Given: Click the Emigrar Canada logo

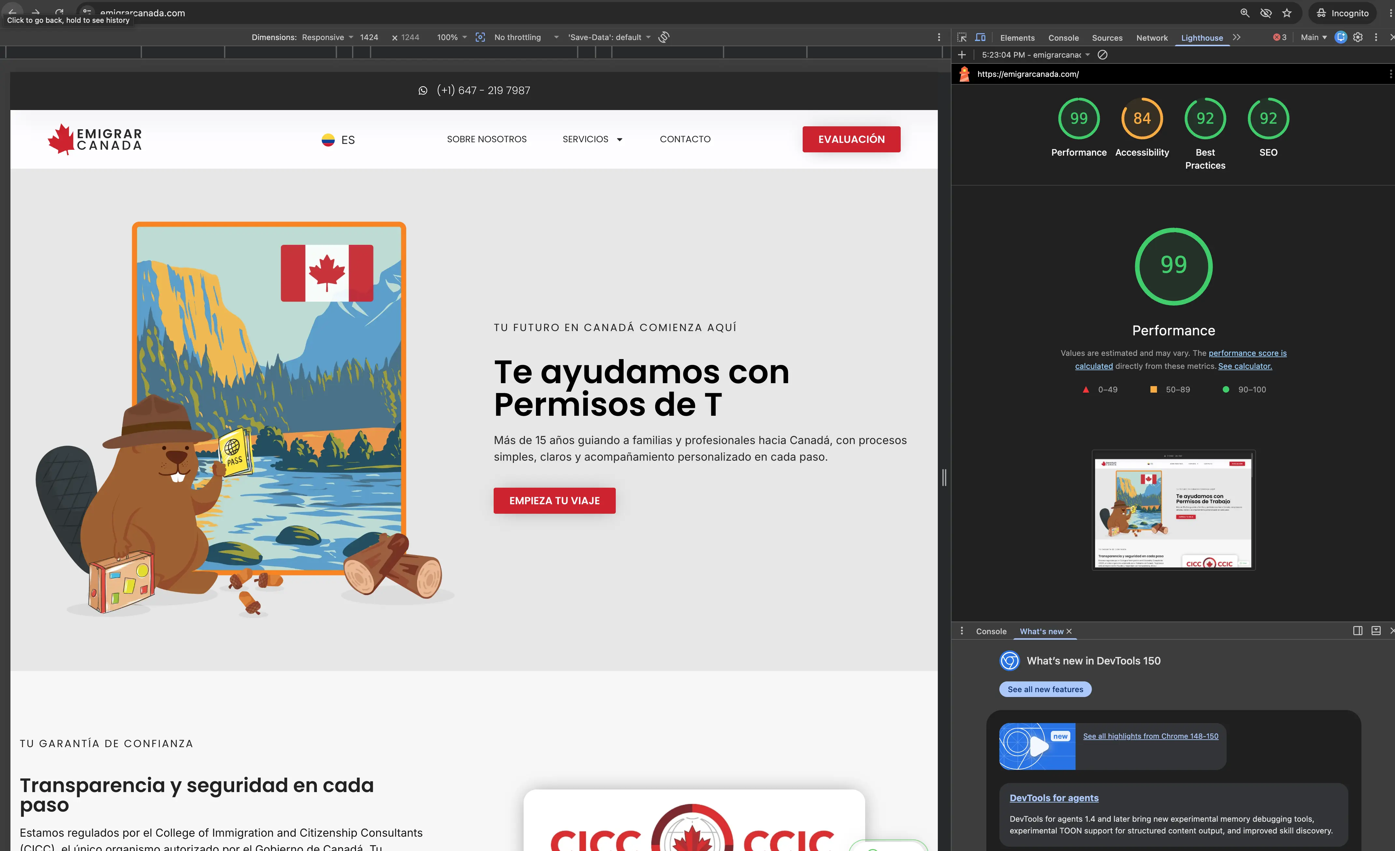Looking at the screenshot, I should (x=94, y=139).
